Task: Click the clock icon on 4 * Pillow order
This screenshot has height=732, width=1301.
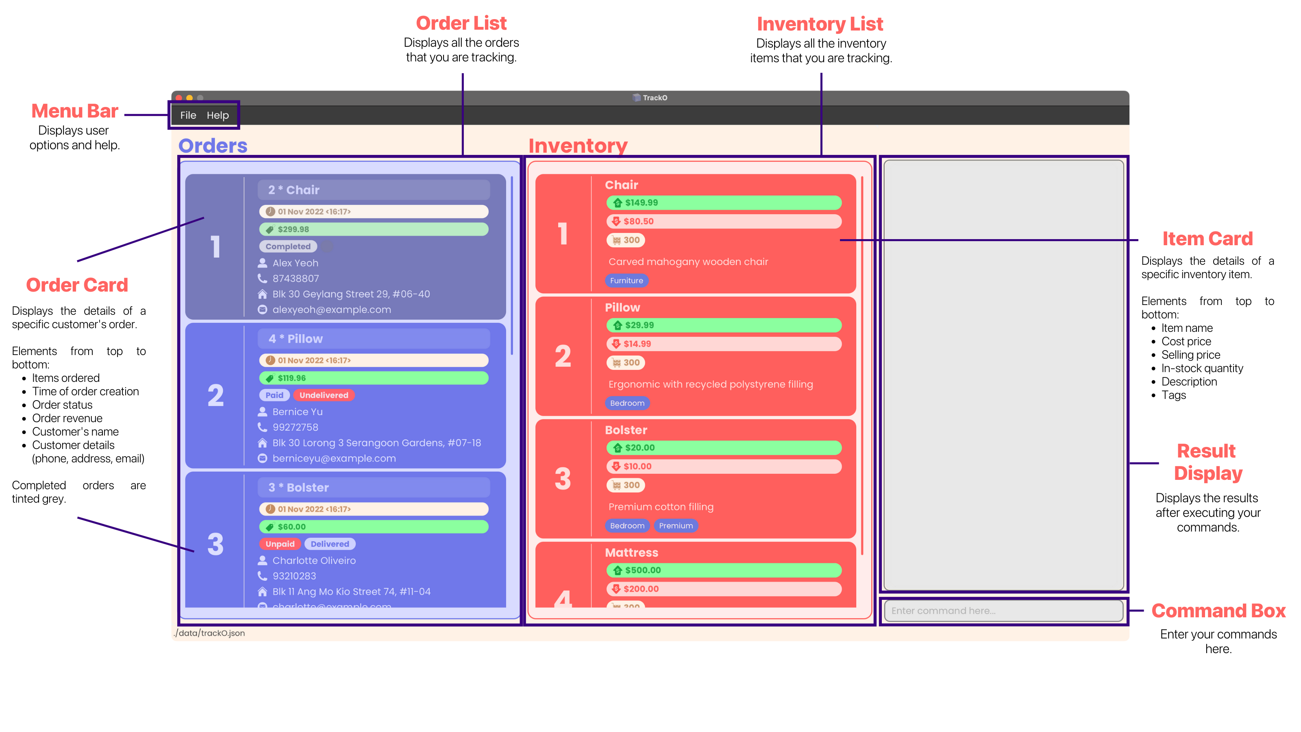Action: click(270, 360)
